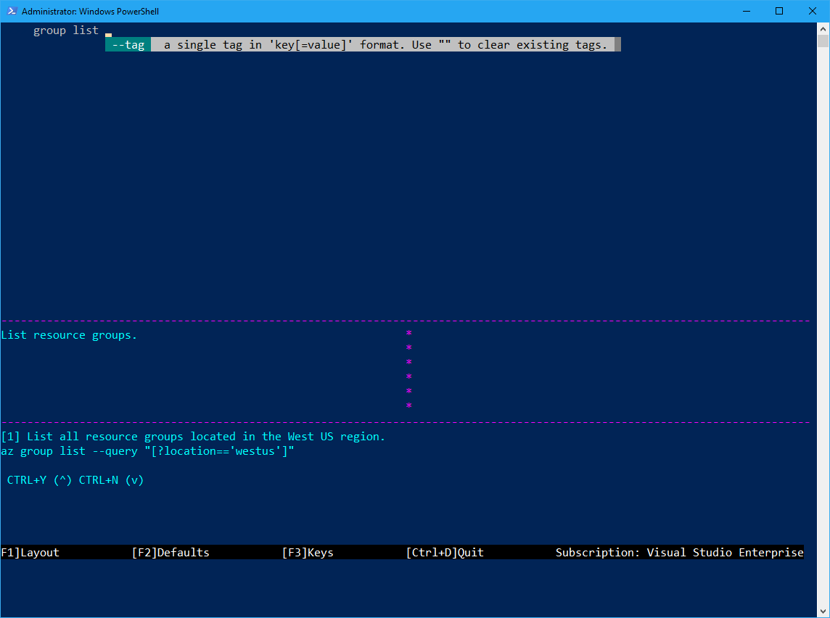Viewport: 830px width, 618px height.
Task: Click the tag description in completion popup
Action: [x=385, y=45]
